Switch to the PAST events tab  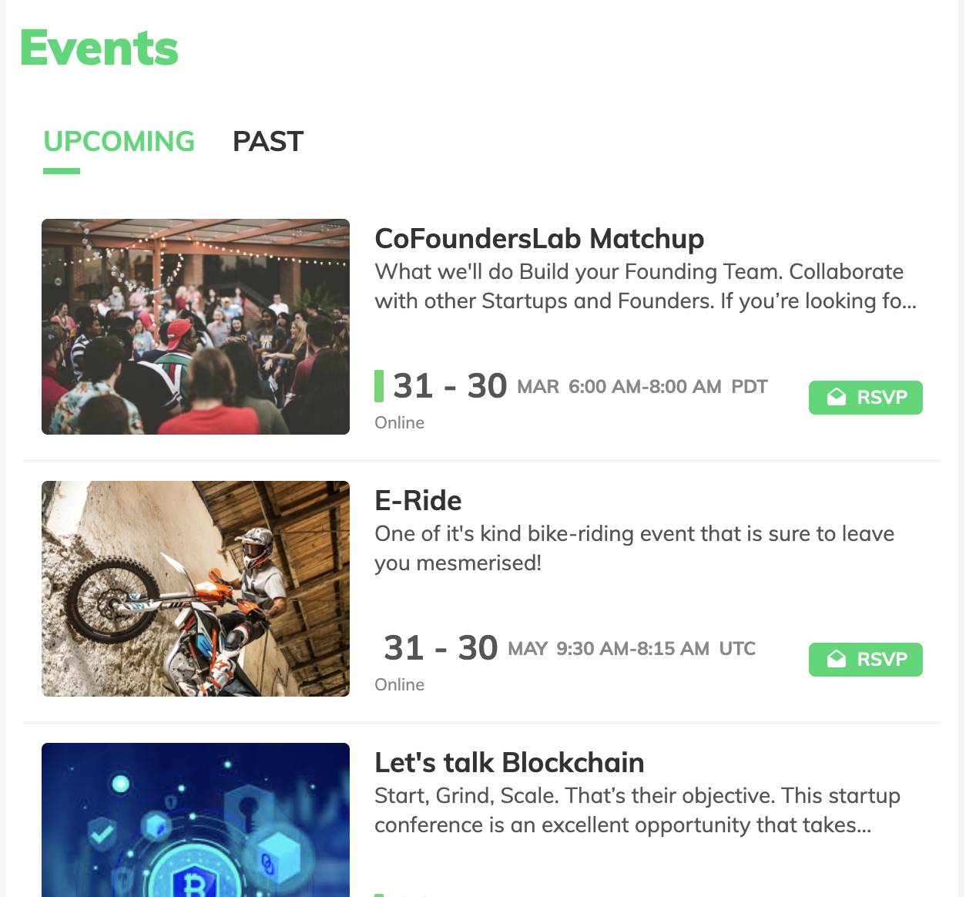(268, 142)
